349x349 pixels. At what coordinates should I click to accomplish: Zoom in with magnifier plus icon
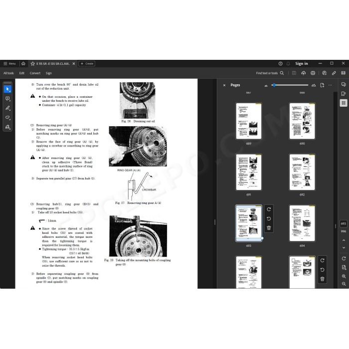344,276
